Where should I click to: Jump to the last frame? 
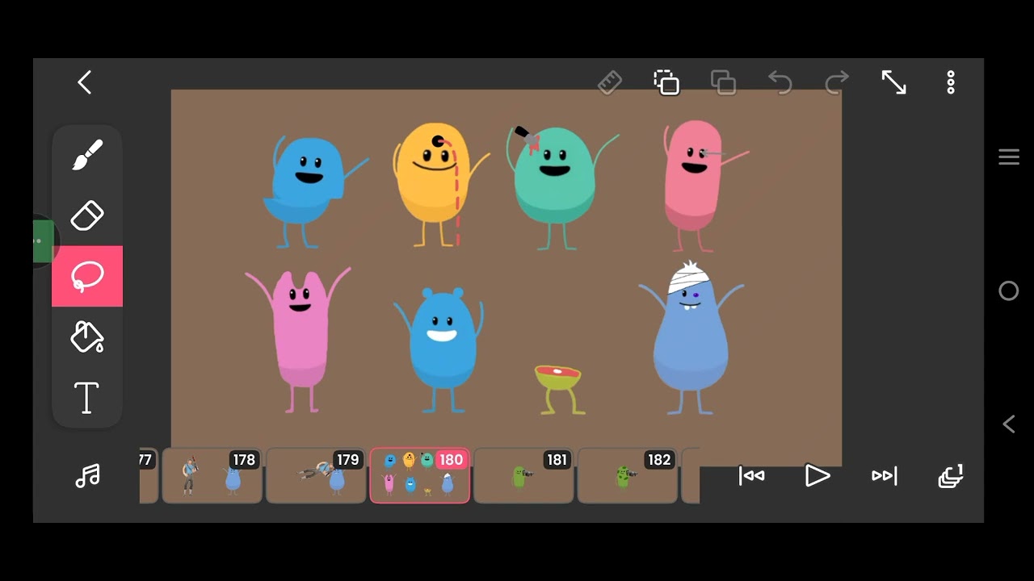(885, 476)
